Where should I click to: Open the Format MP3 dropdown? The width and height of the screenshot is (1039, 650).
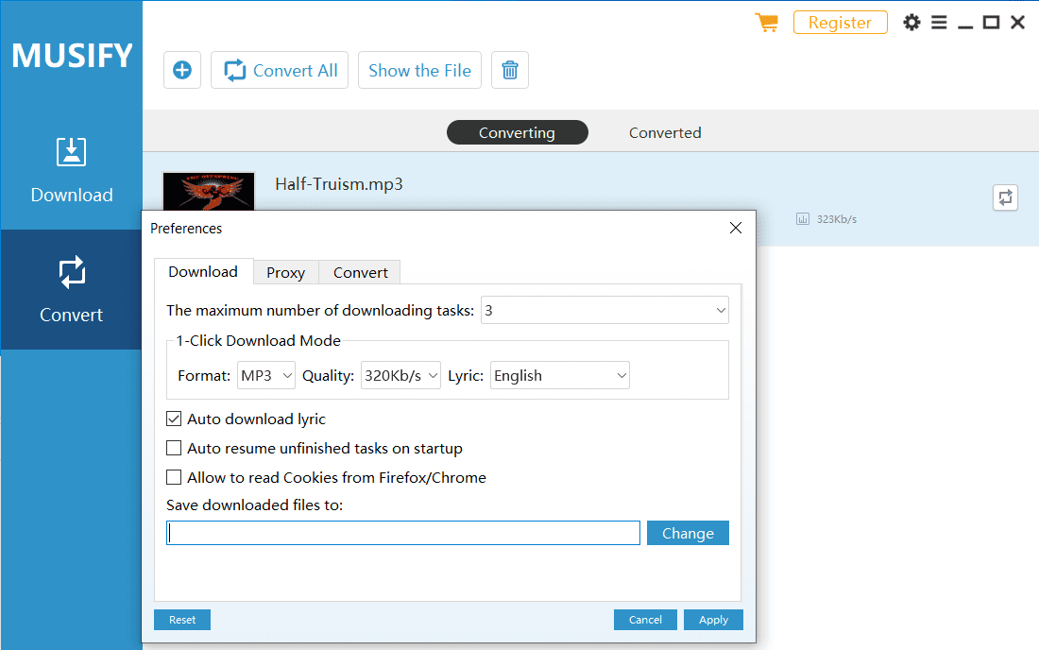[x=266, y=376]
